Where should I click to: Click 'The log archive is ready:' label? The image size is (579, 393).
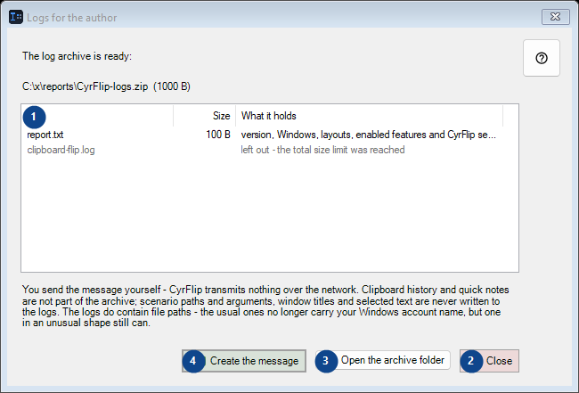click(77, 56)
